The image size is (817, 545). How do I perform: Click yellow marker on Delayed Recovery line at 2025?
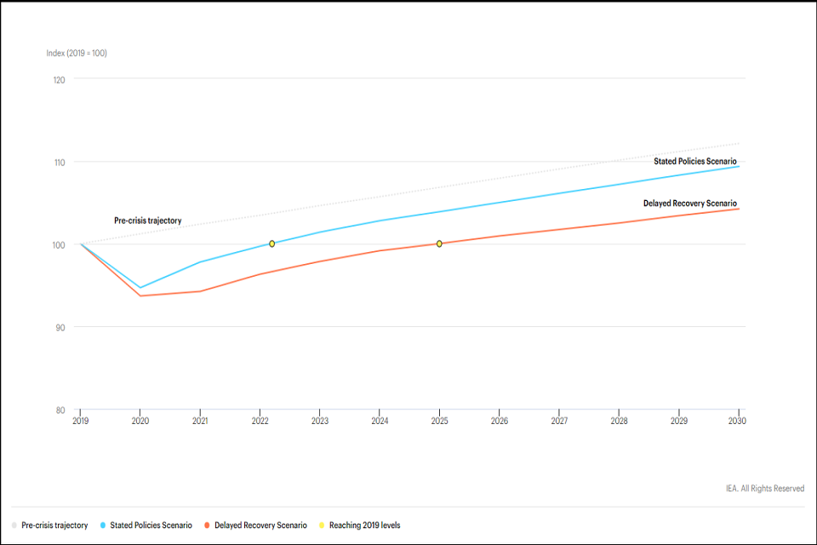439,244
